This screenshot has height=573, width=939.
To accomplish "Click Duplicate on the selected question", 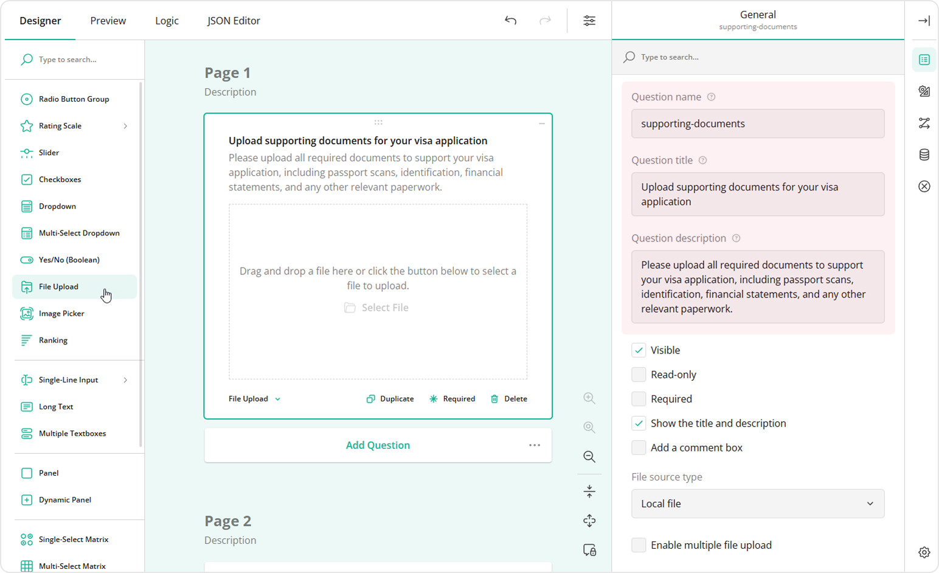I will click(390, 398).
